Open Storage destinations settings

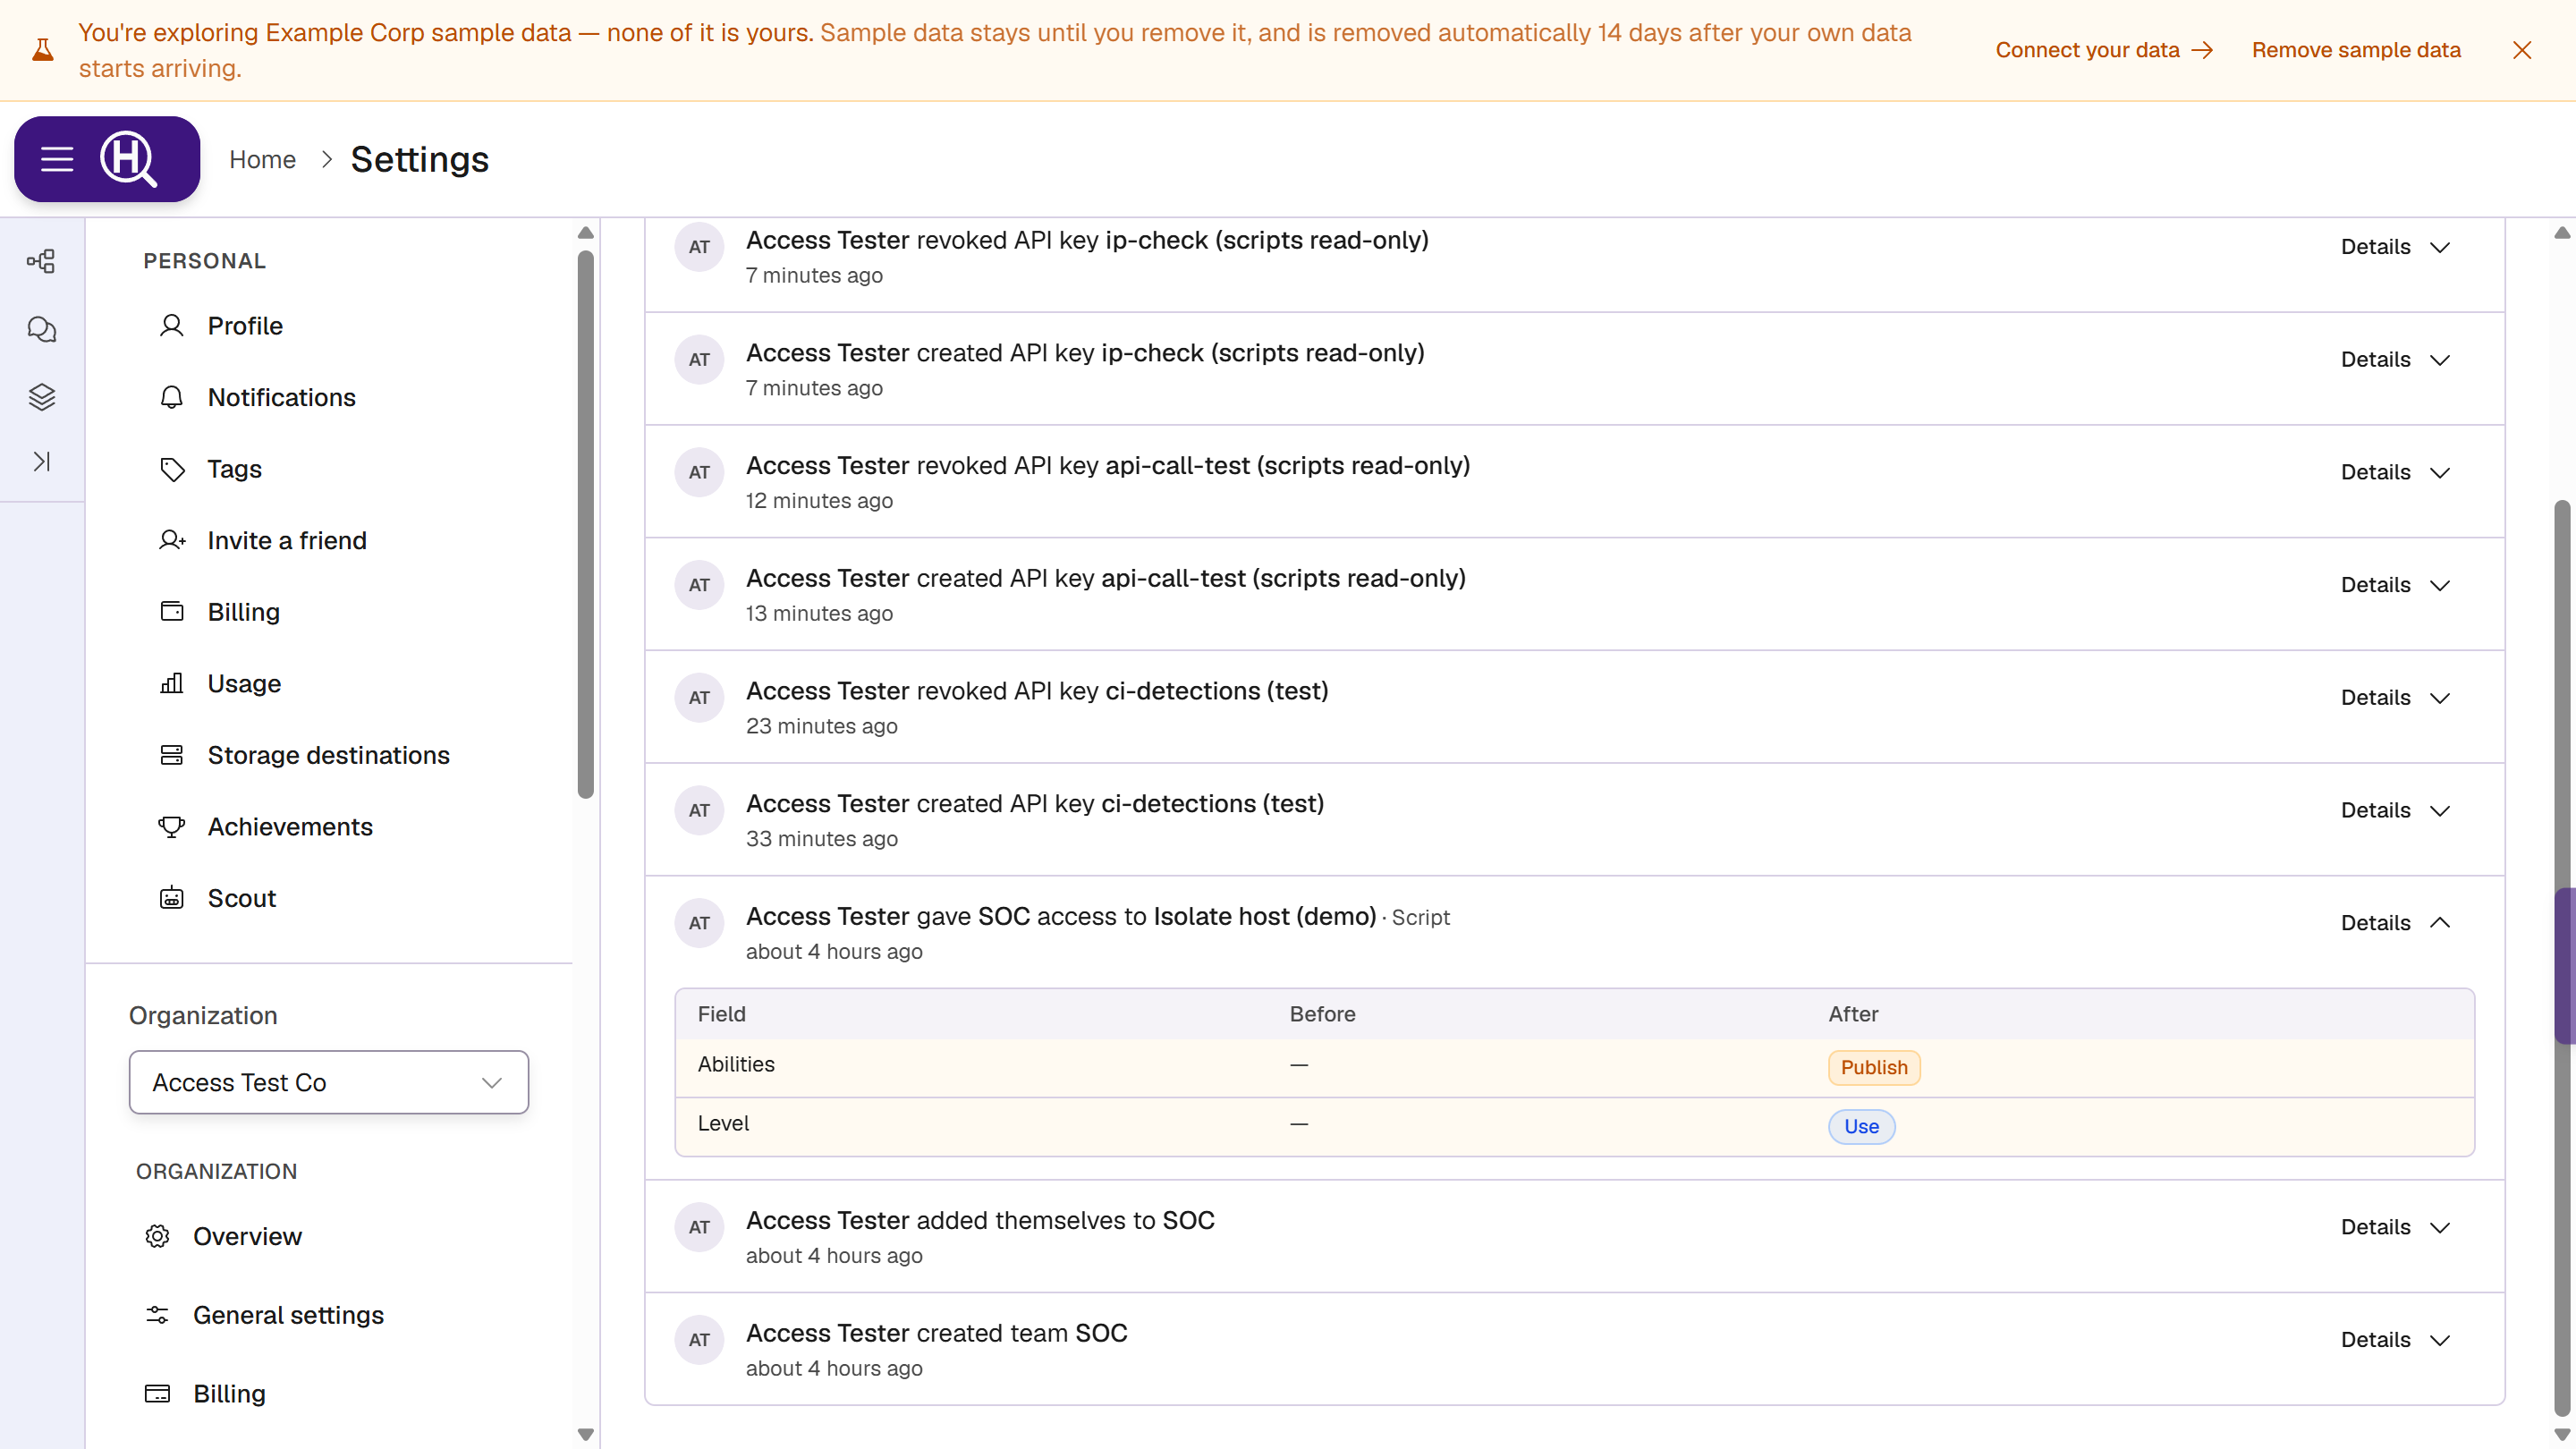328,755
